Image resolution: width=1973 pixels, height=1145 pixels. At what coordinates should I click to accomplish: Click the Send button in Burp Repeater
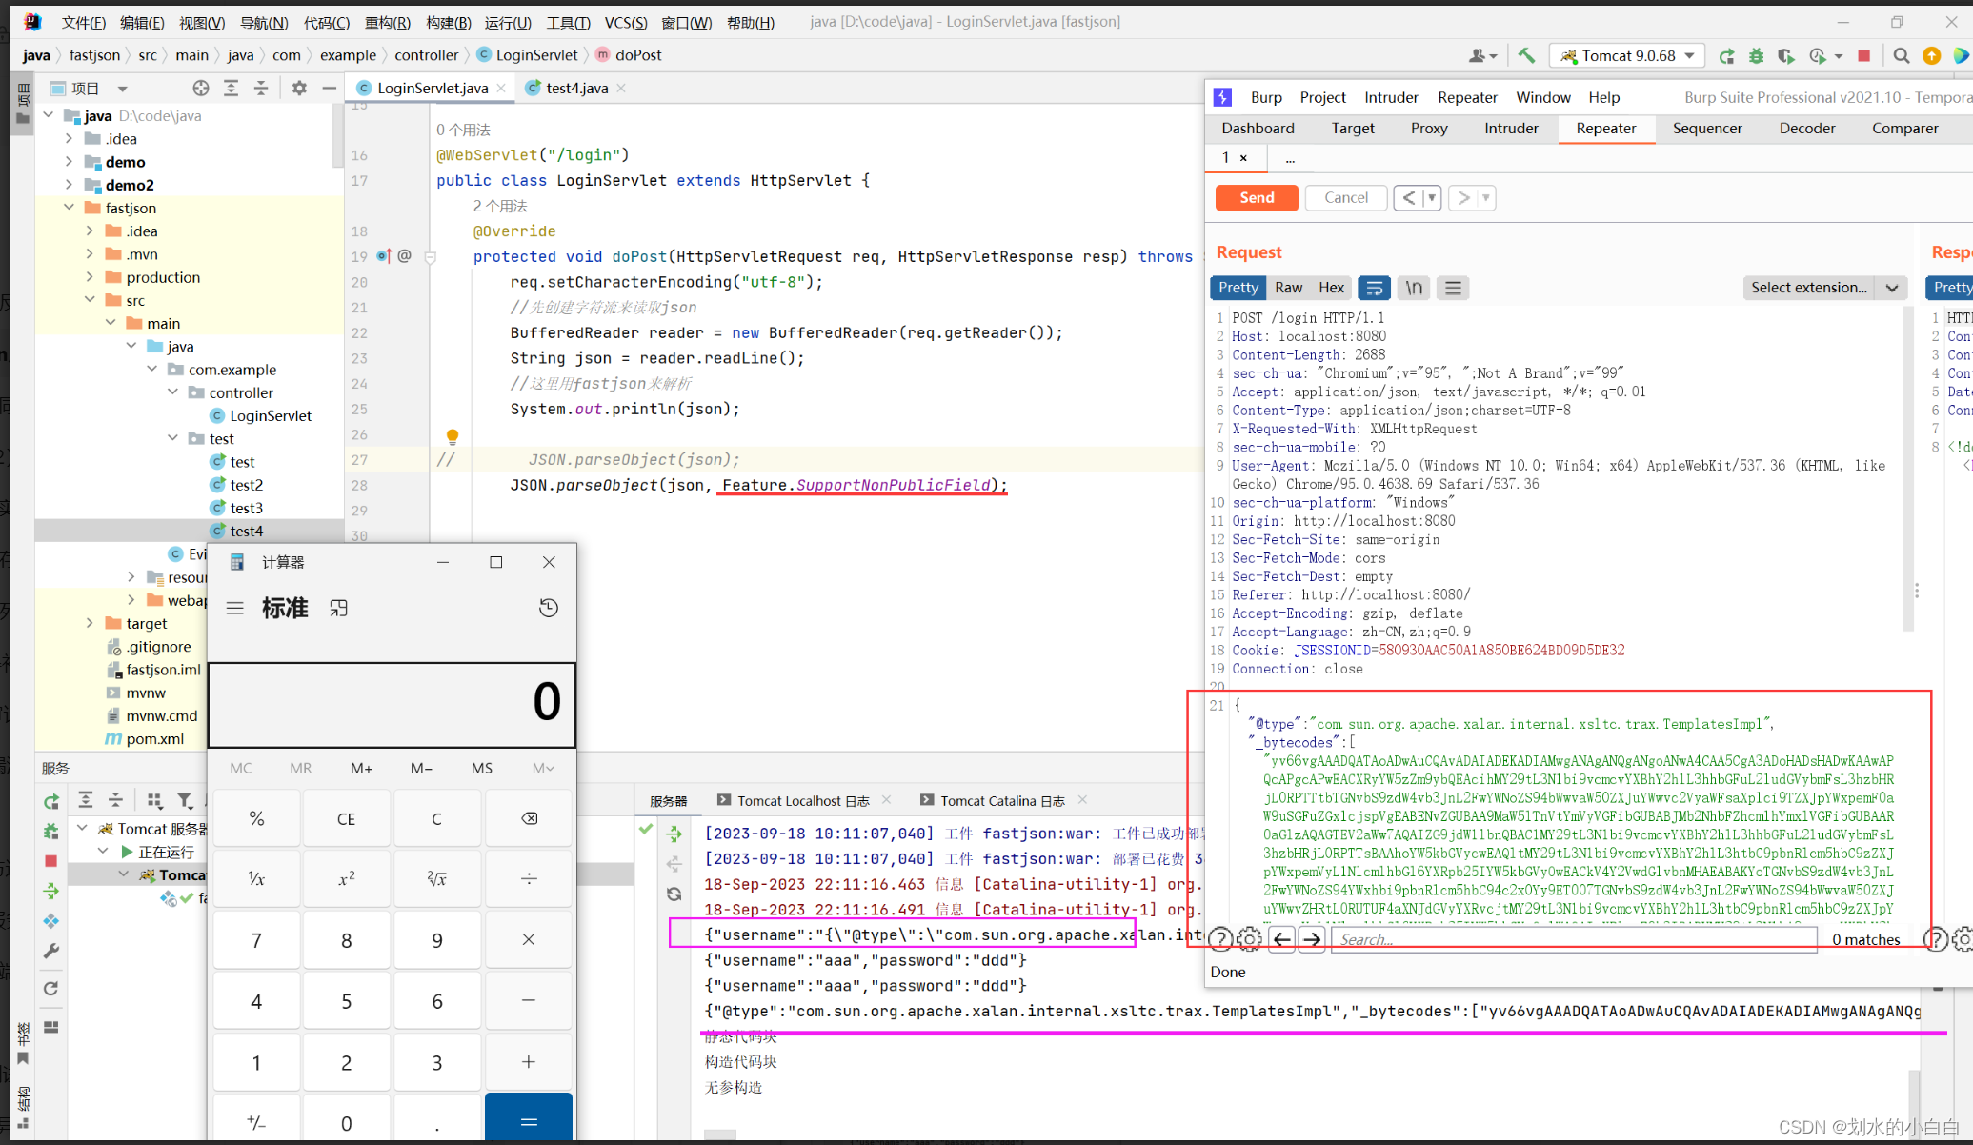1255,196
